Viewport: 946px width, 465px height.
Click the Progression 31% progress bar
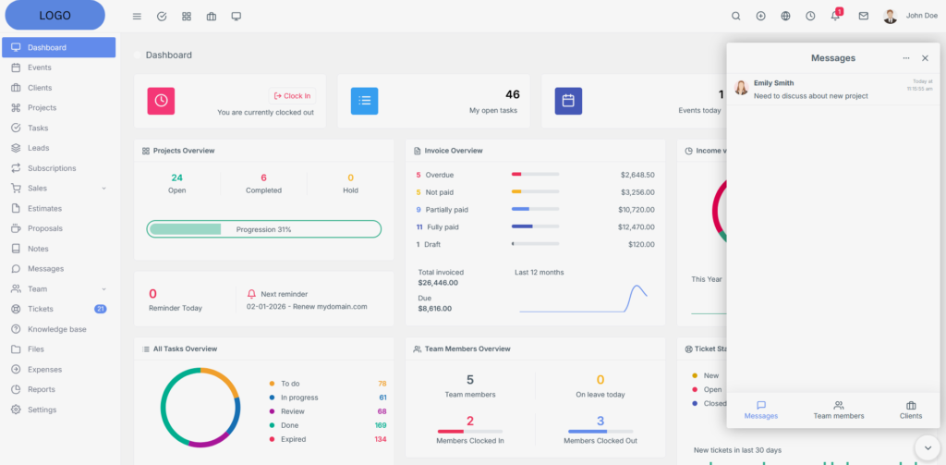click(x=263, y=229)
